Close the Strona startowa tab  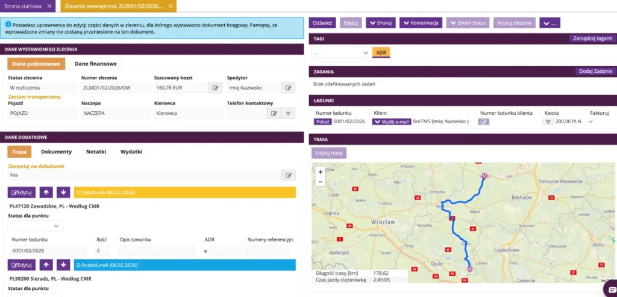click(x=49, y=6)
